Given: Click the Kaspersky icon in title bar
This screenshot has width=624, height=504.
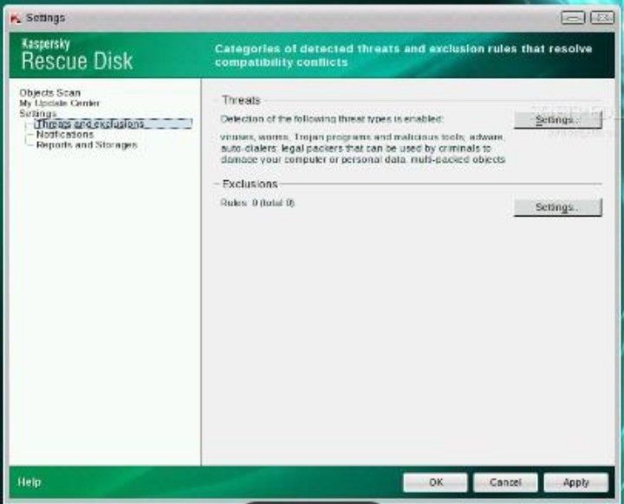Looking at the screenshot, I should click(x=16, y=18).
